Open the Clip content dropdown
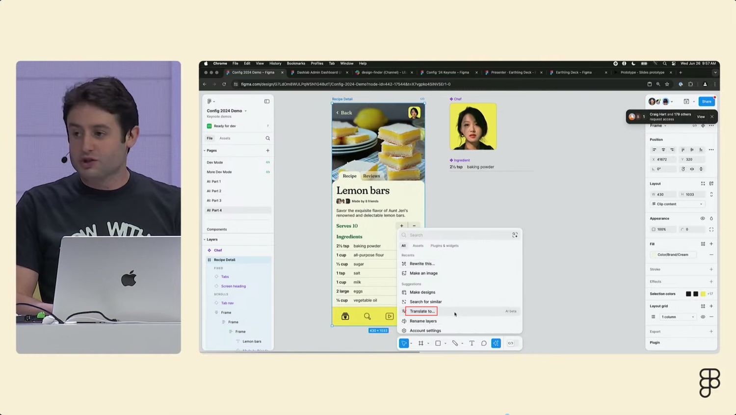 [x=677, y=204]
